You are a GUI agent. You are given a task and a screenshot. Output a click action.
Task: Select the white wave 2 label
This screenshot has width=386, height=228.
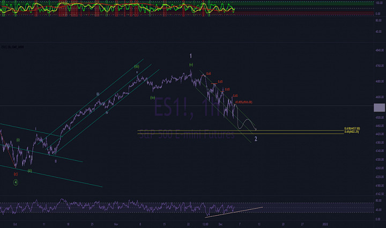coord(256,139)
